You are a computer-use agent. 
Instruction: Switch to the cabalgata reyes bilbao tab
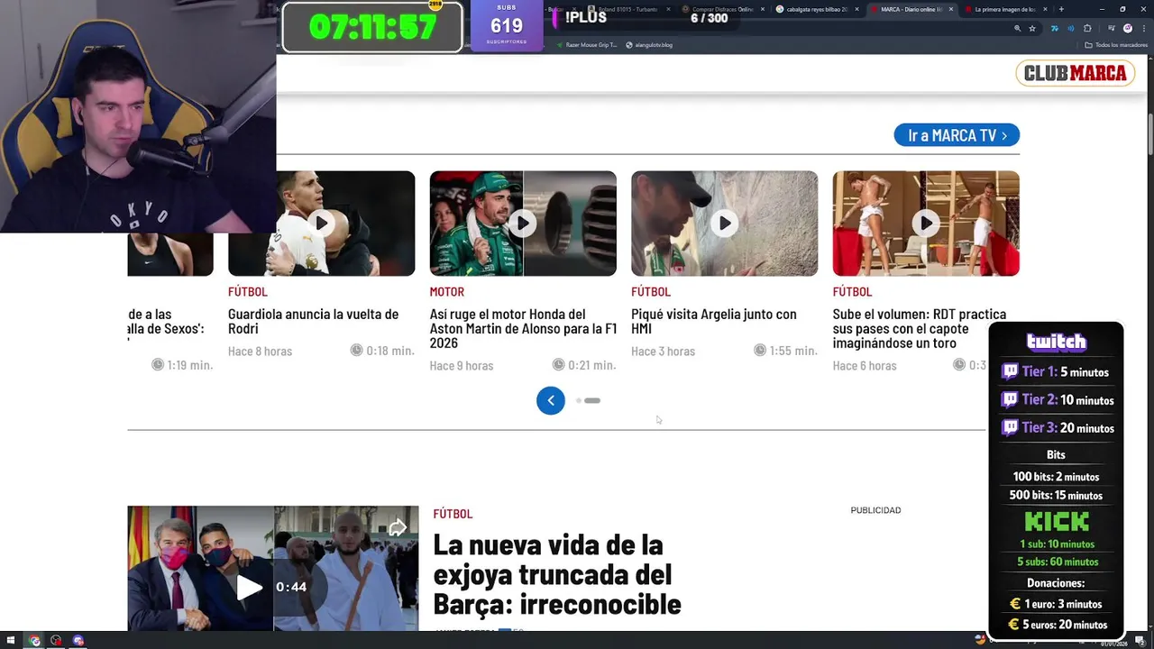click(816, 9)
